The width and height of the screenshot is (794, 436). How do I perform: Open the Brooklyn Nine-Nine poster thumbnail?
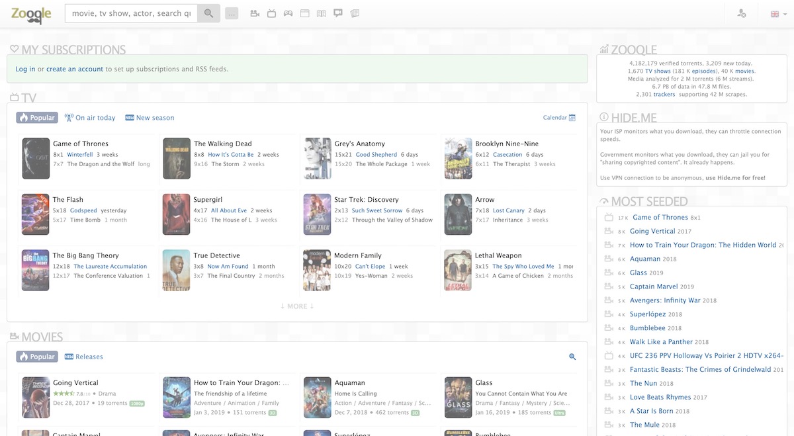click(x=458, y=159)
